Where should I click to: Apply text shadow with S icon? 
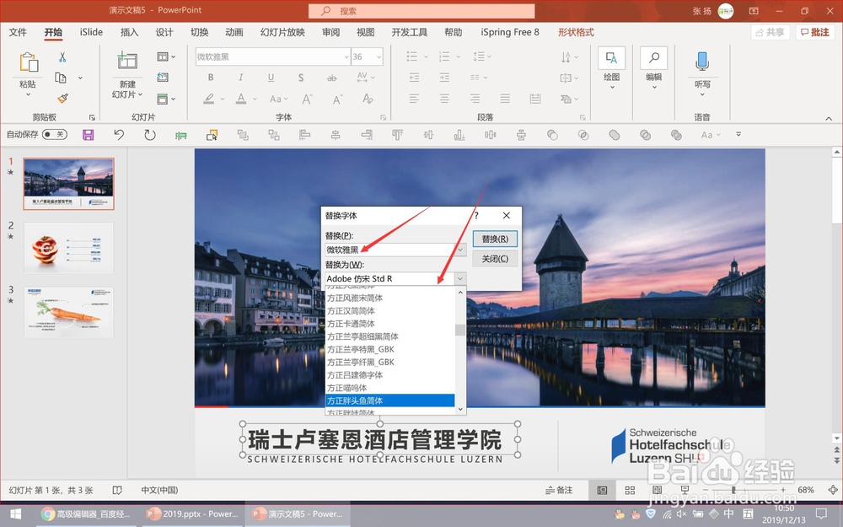pyautogui.click(x=301, y=78)
